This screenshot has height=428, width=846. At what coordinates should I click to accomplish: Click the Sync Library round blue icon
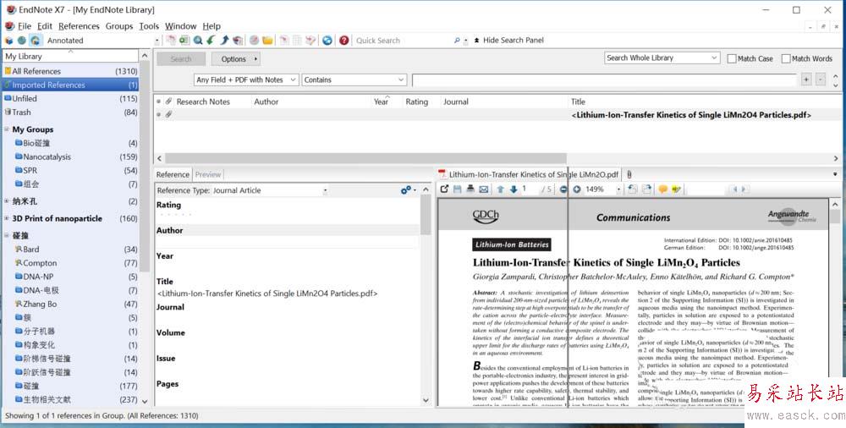327,41
